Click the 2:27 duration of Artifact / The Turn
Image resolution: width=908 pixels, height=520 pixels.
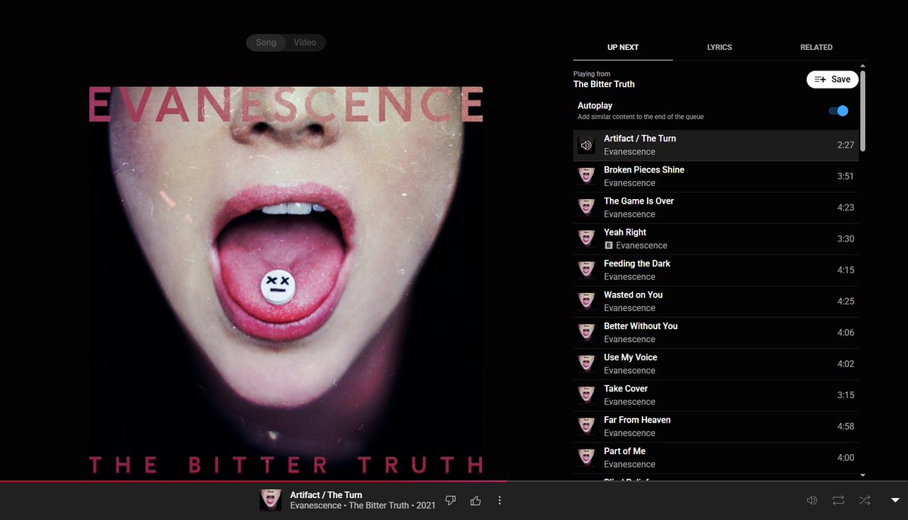(x=846, y=145)
